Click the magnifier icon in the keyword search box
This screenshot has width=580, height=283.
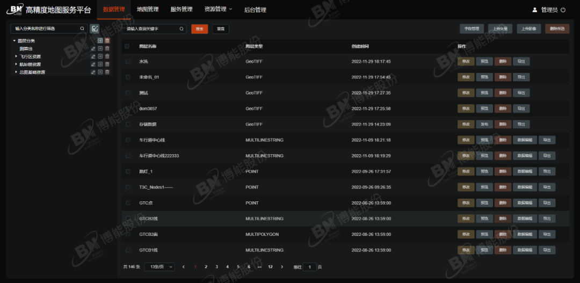point(182,29)
